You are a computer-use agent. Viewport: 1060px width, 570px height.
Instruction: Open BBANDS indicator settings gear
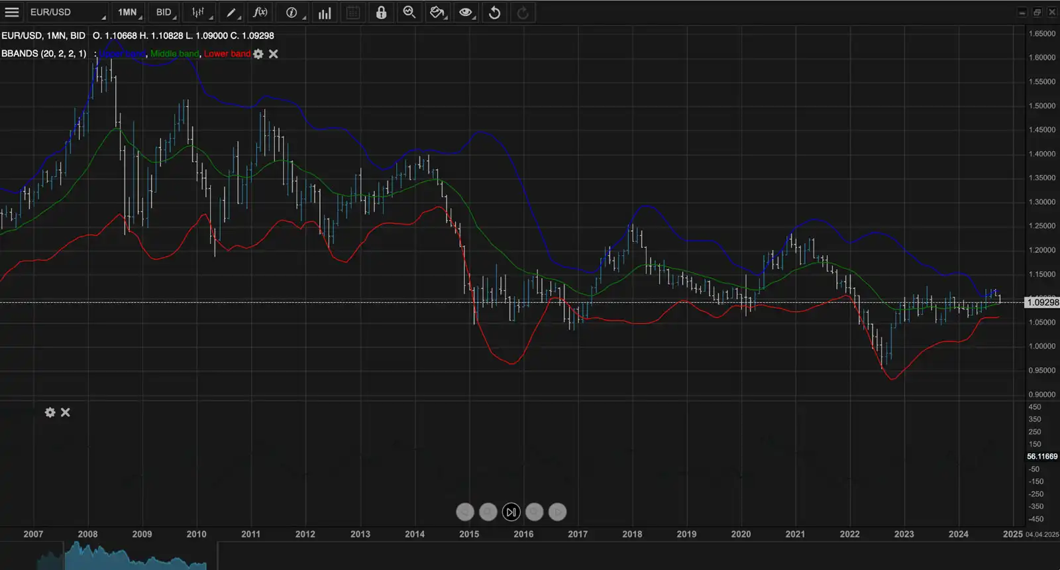tap(258, 54)
